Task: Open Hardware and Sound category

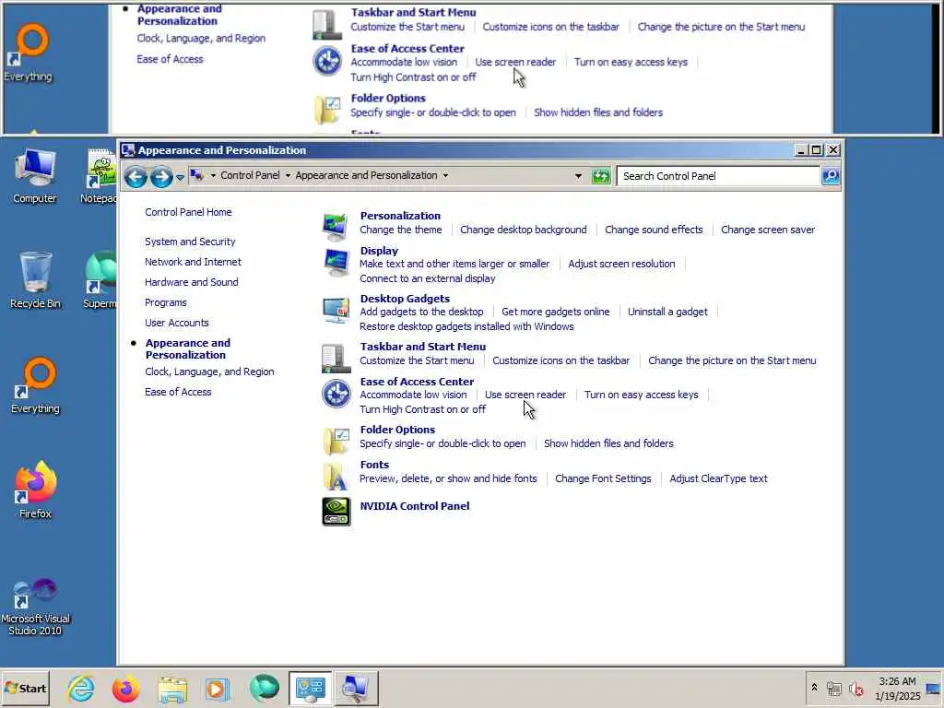Action: [192, 282]
